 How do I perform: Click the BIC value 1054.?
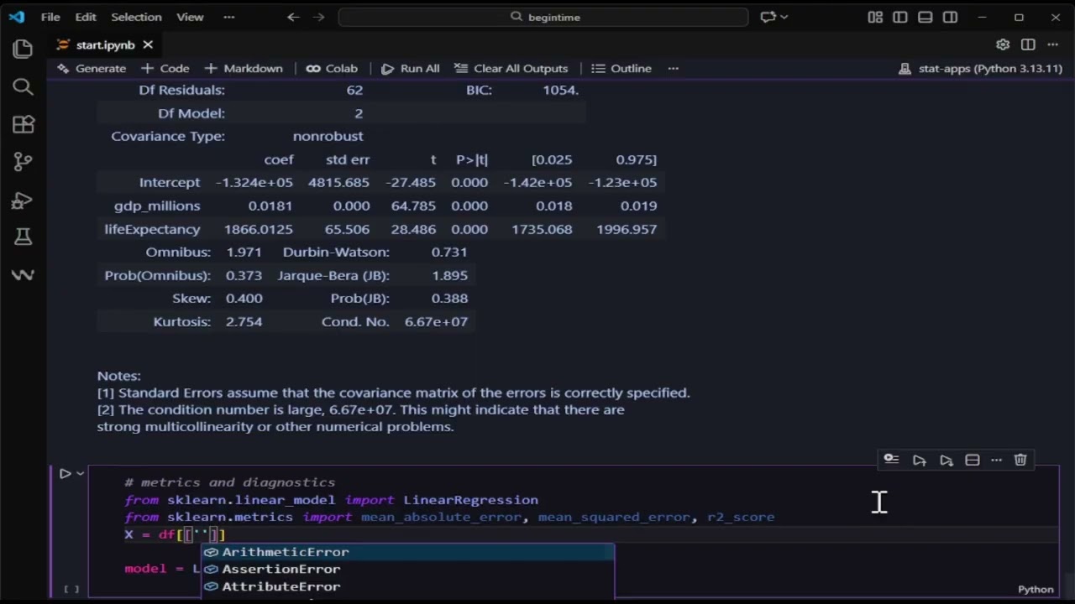561,90
